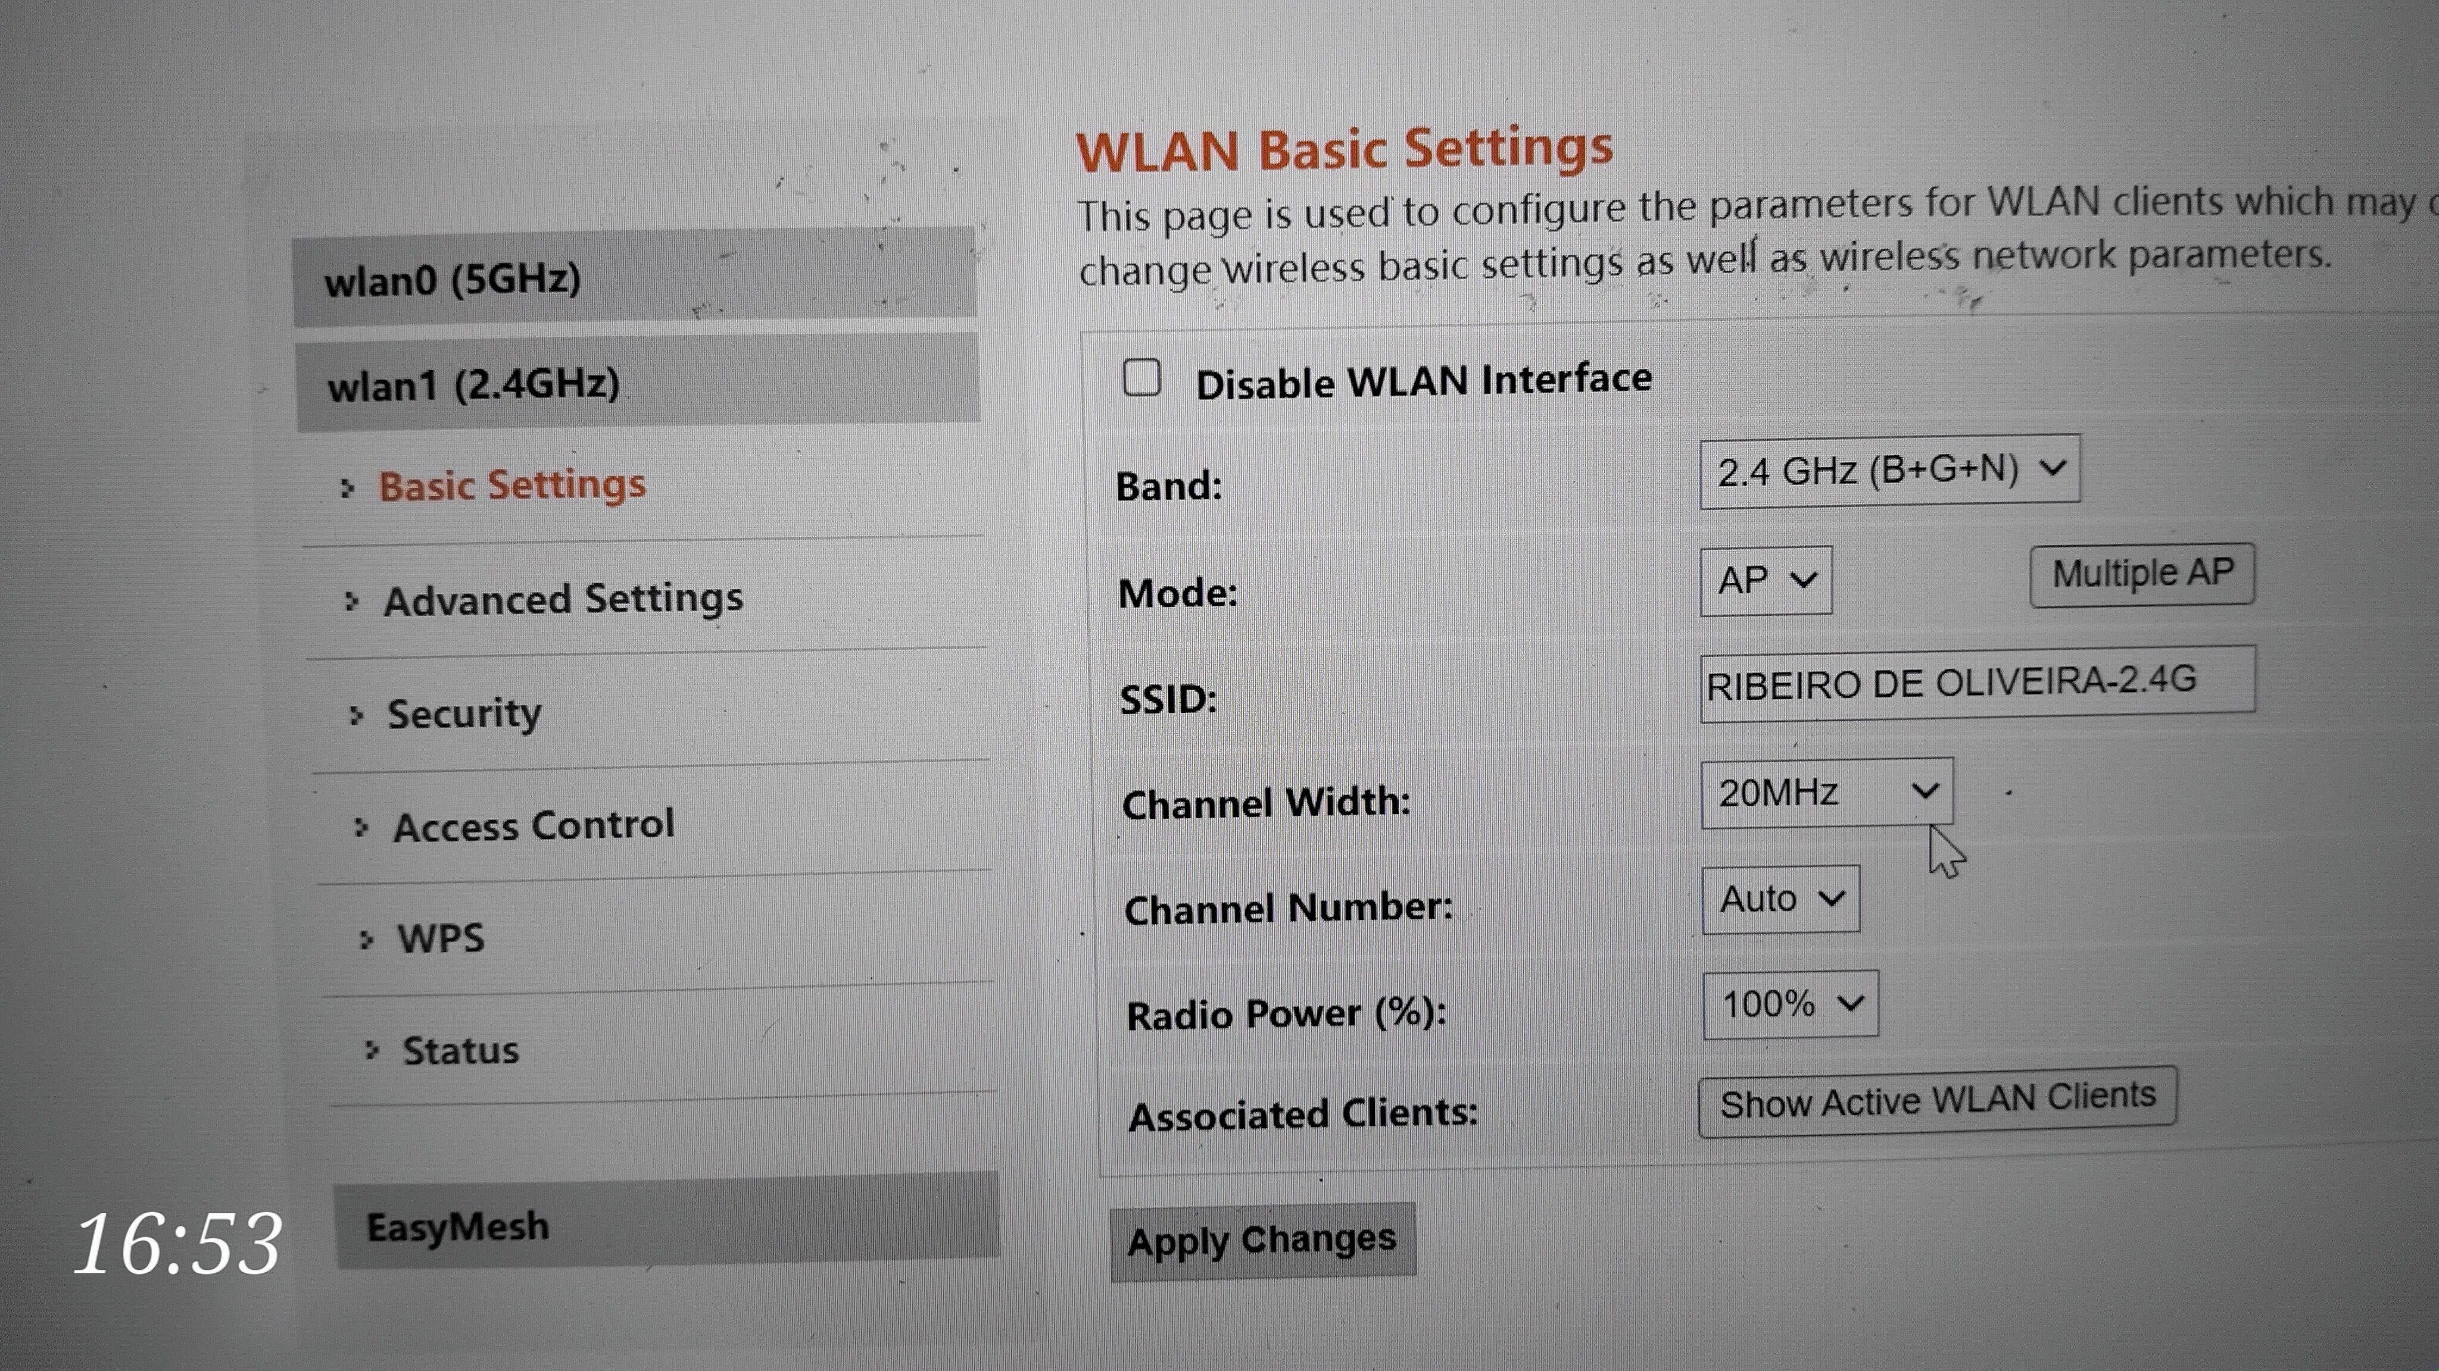The height and width of the screenshot is (1371, 2439).
Task: Click the arrow bullet beside Advanced Settings
Action: (351, 602)
